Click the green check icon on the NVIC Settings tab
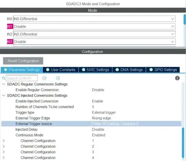 click(83, 70)
